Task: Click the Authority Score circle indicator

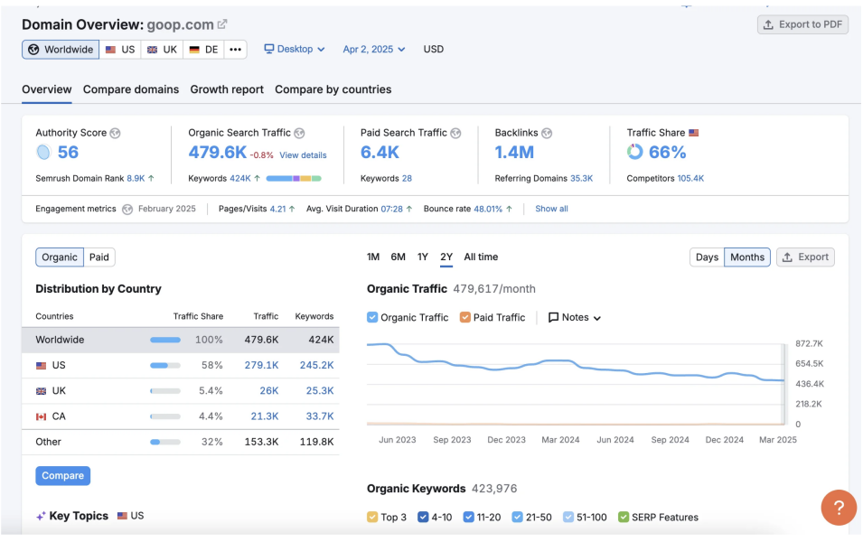Action: (43, 152)
